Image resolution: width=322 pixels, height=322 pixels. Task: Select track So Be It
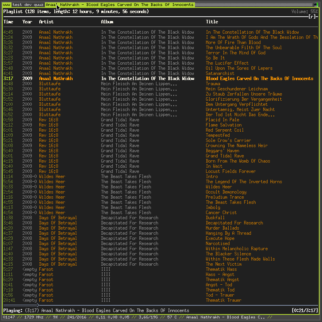[x=215, y=58]
